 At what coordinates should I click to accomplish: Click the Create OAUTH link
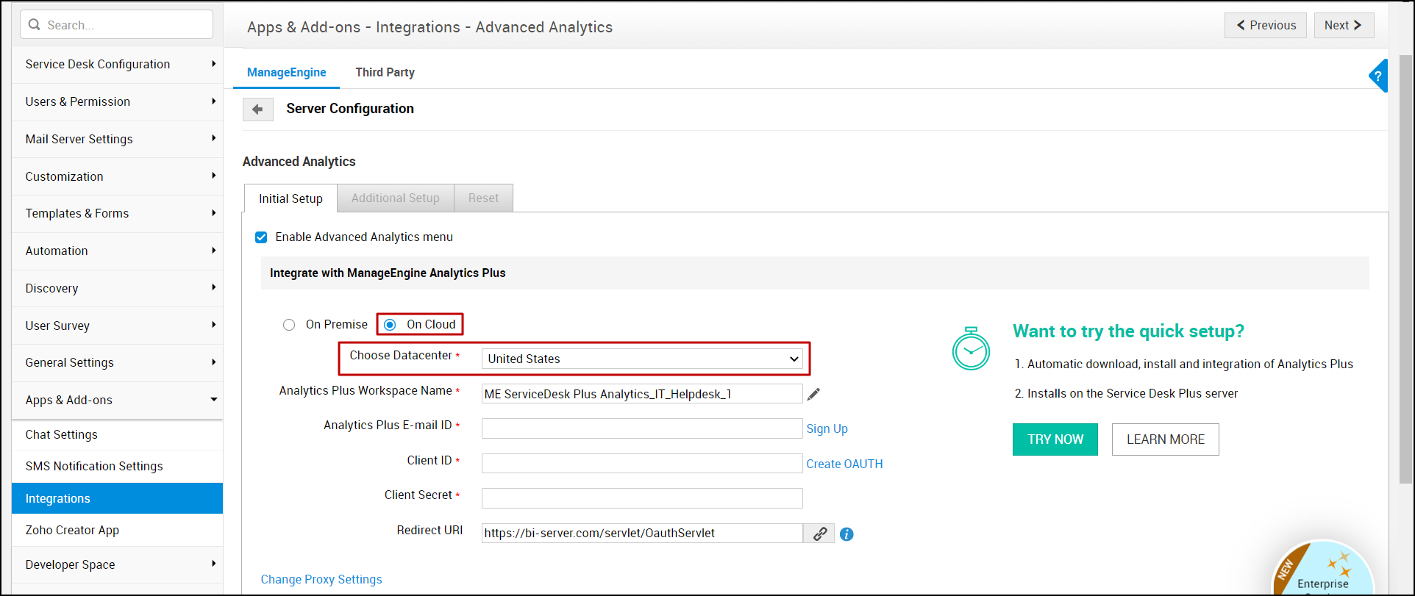coord(844,464)
